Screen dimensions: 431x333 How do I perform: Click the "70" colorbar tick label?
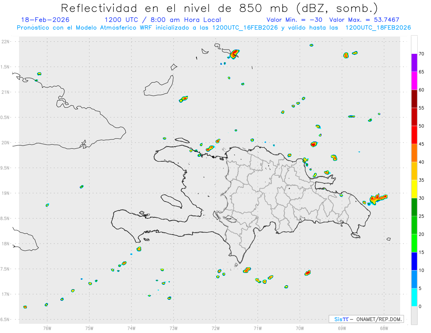[x=421, y=54]
